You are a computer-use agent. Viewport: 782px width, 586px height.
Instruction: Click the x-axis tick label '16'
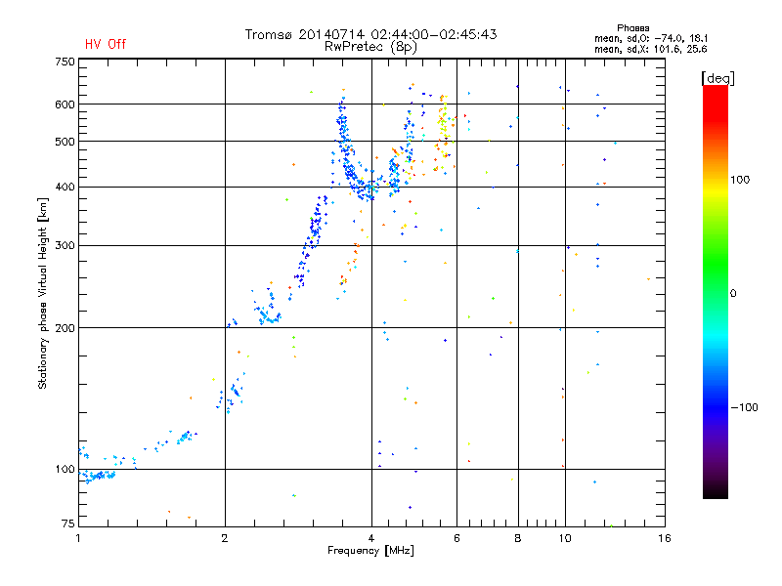(665, 538)
